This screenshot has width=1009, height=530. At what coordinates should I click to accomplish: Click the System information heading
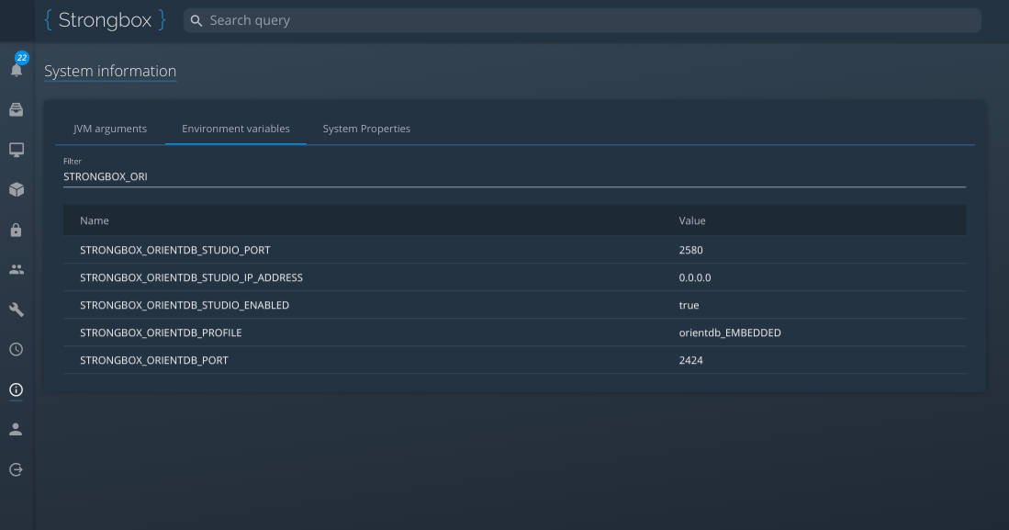(110, 71)
